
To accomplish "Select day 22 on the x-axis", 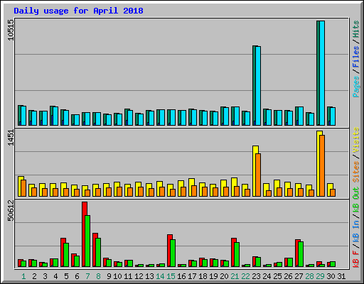I will [x=245, y=276].
